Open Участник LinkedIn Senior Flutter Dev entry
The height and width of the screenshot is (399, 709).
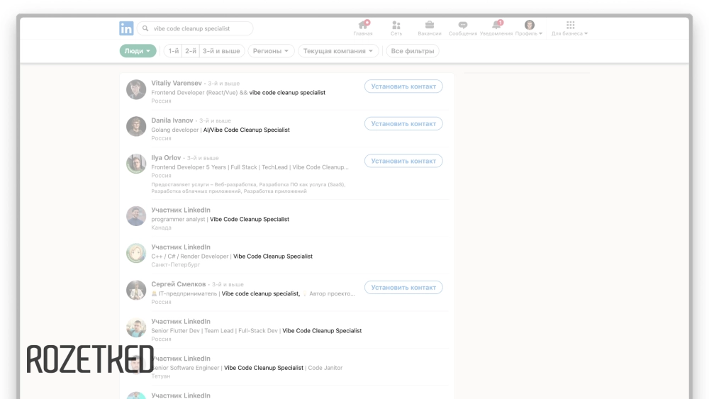[x=180, y=321]
